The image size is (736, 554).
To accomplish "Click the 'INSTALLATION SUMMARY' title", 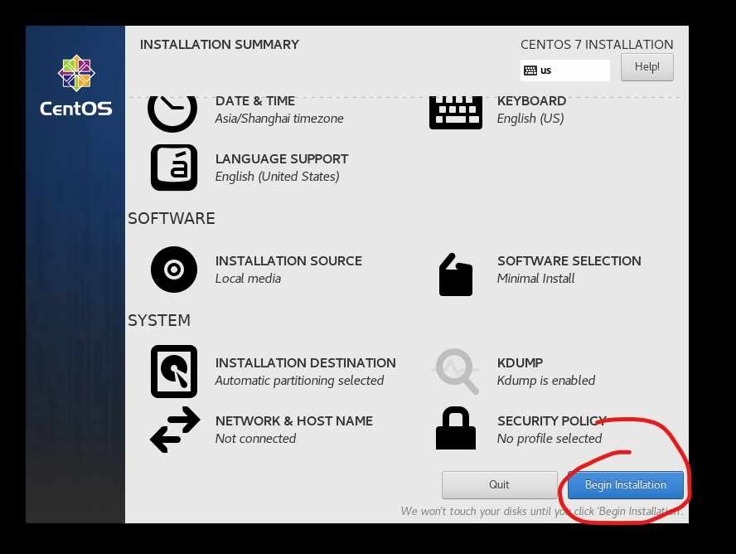I will pos(219,45).
